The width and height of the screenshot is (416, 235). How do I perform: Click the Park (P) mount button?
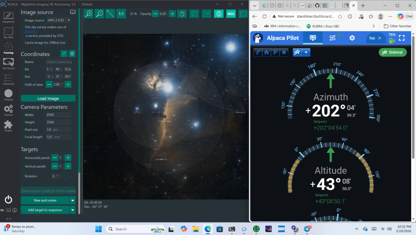275,52
